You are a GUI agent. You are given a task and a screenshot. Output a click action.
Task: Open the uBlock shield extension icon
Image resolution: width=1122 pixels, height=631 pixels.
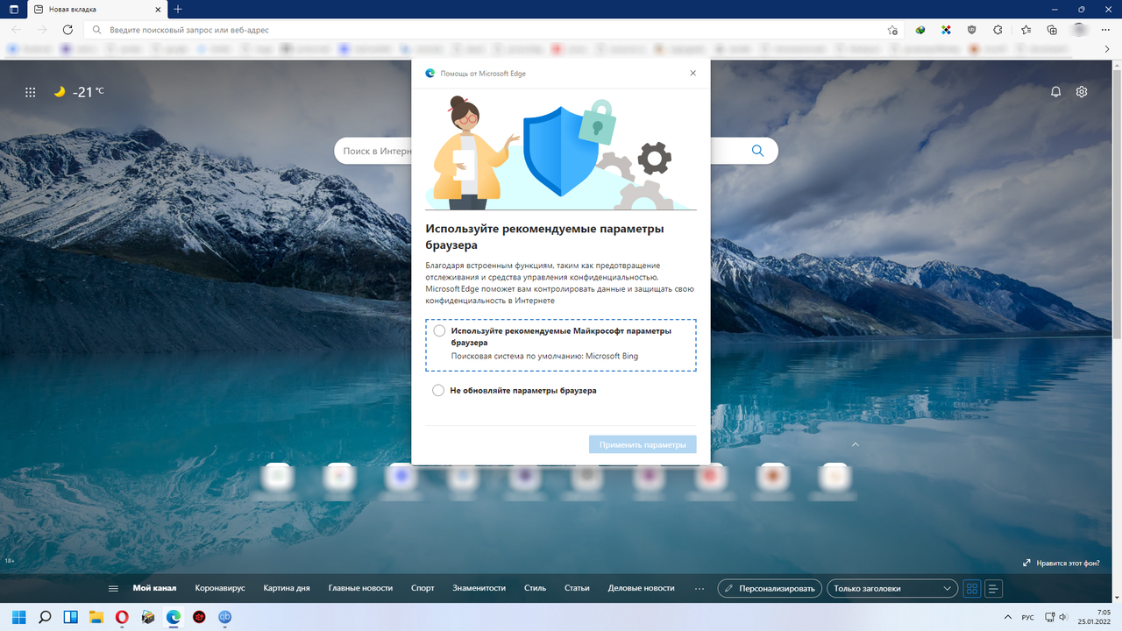click(x=971, y=30)
